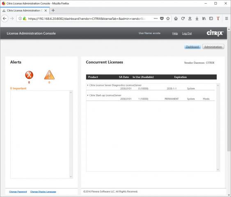Toggle the sidebars icon

pyautogui.click(x=211, y=18)
